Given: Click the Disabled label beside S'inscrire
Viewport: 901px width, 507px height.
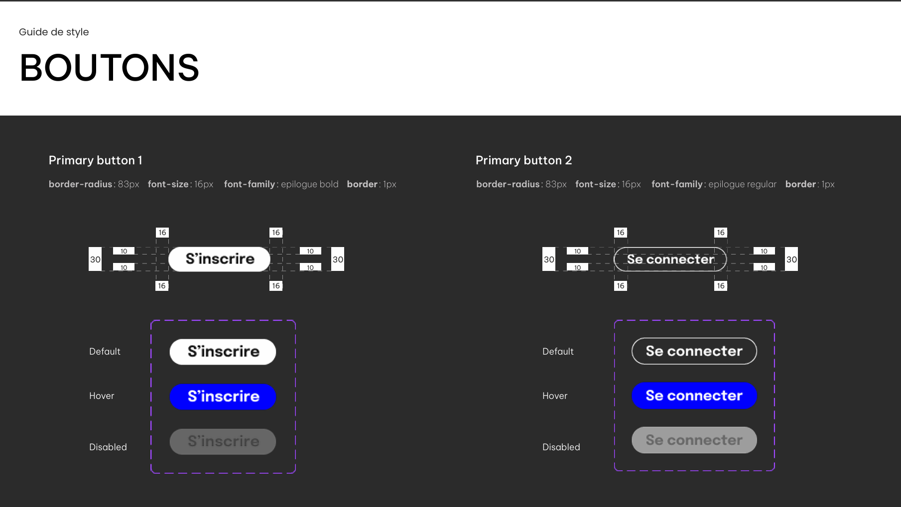Looking at the screenshot, I should 108,447.
